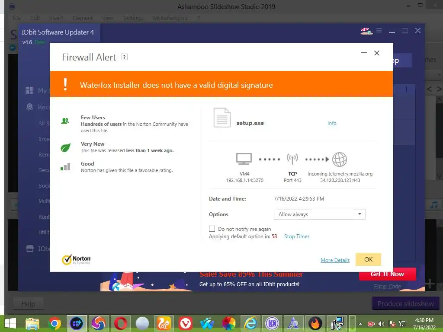Open File Explorer from the taskbar
Image resolution: width=443 pixels, height=332 pixels.
[x=32, y=323]
